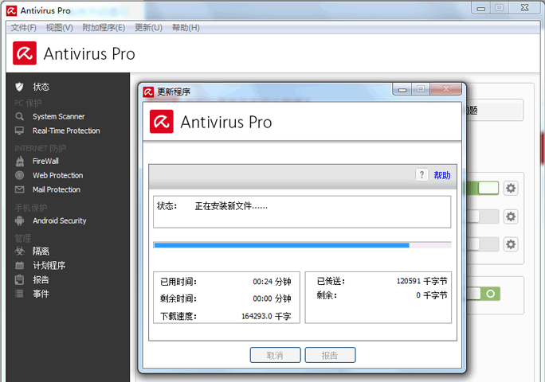Click Antivirus Pro main title bar icon
This screenshot has width=545, height=382.
coord(11,11)
